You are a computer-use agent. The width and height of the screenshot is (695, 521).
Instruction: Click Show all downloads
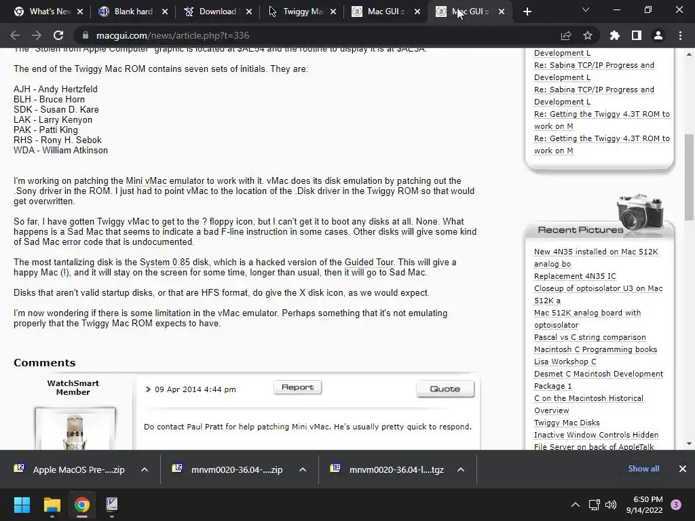pos(643,469)
